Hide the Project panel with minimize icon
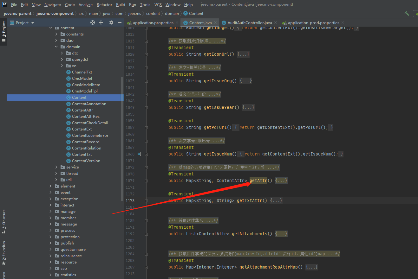The image size is (418, 279). pyautogui.click(x=120, y=22)
